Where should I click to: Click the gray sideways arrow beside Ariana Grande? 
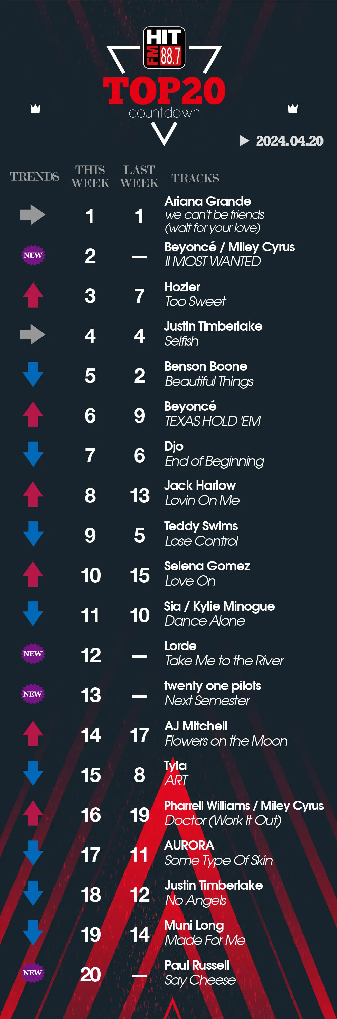click(33, 215)
